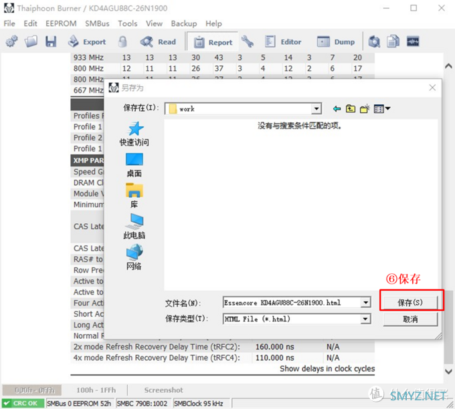Click the padlock write-protection icon
The image size is (455, 409).
point(122,41)
